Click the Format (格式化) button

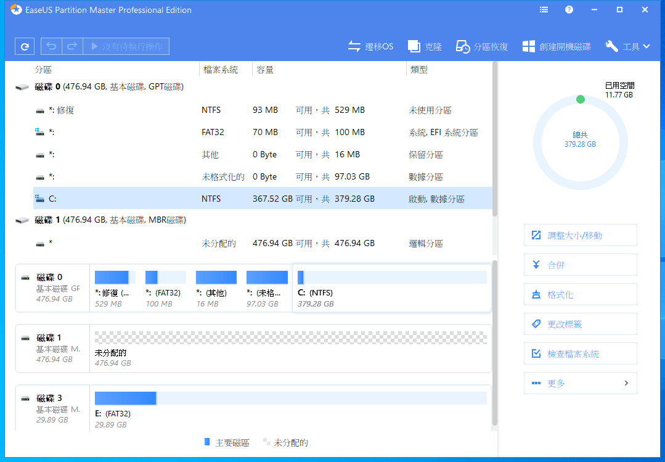coord(580,295)
